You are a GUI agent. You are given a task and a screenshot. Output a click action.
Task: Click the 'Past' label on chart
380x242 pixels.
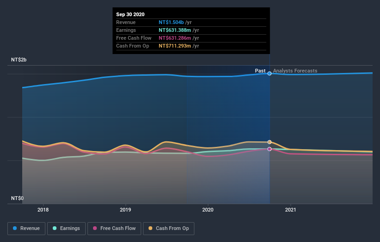click(x=260, y=71)
